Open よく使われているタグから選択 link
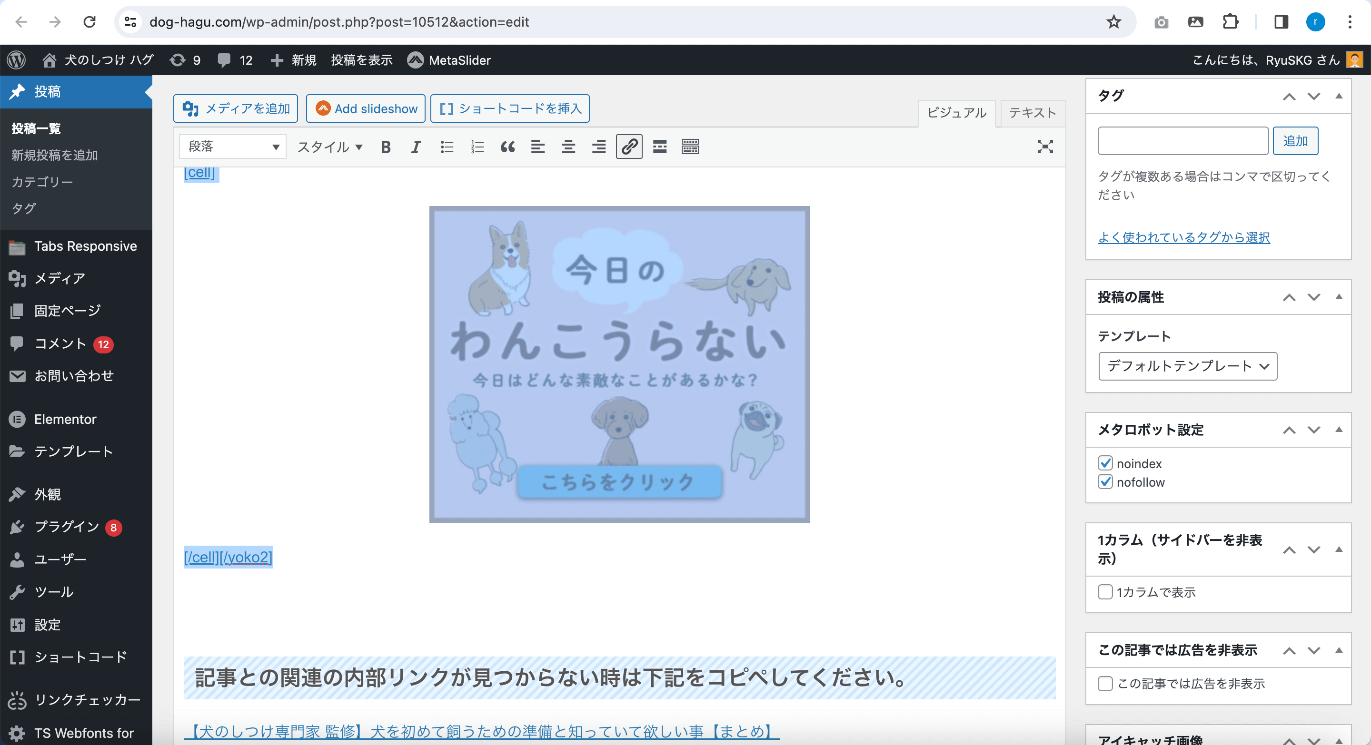1371x745 pixels. (1183, 237)
